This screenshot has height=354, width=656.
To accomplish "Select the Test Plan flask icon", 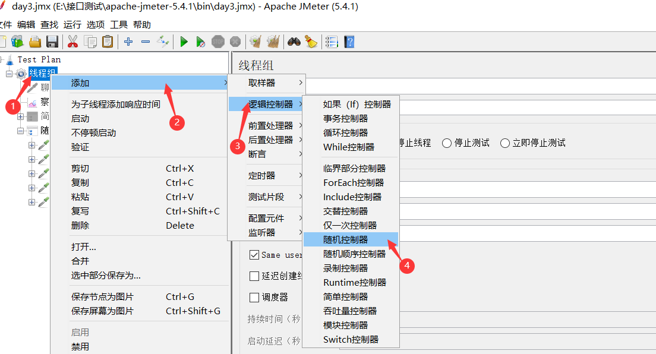I will click(10, 59).
